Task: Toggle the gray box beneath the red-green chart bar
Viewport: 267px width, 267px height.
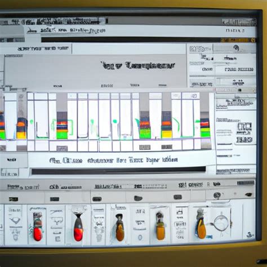Action: (x=62, y=149)
